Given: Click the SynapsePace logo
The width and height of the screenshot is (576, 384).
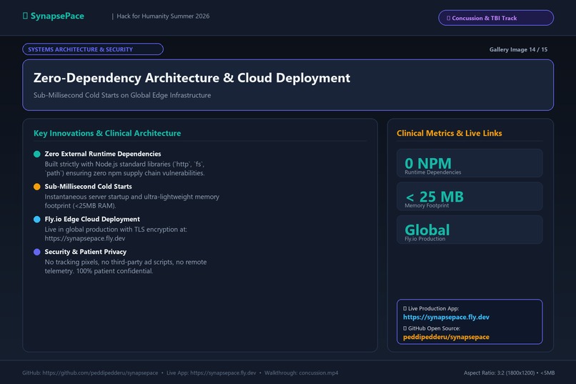Looking at the screenshot, I should tap(54, 16).
